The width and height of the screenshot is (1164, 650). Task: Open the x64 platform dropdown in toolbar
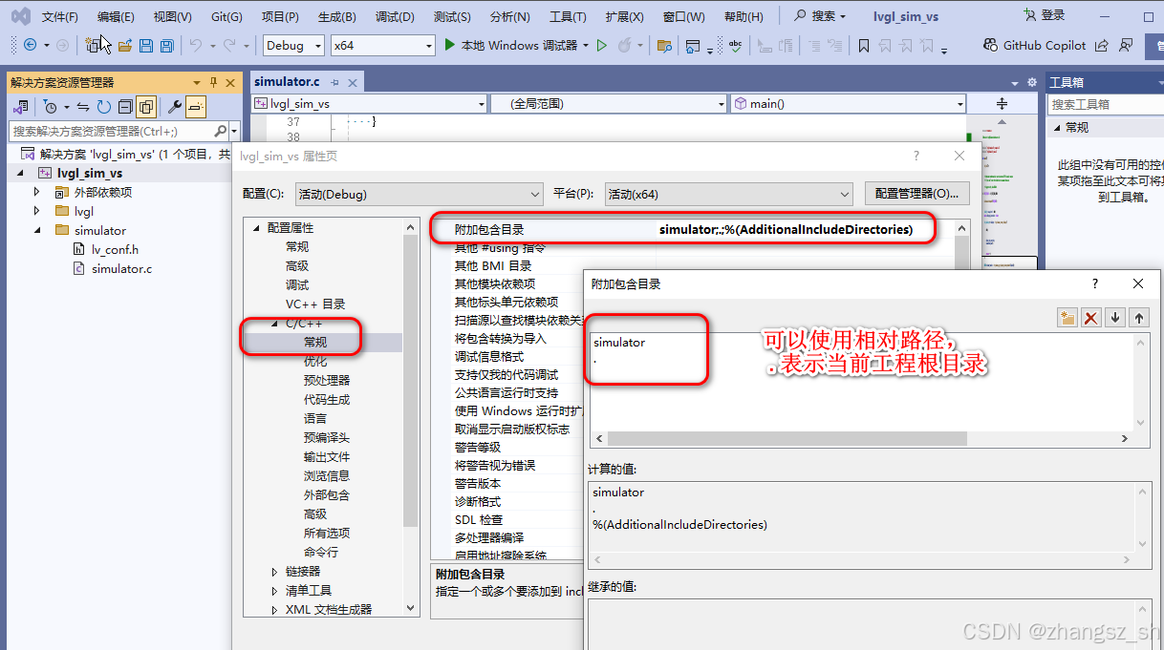click(383, 45)
